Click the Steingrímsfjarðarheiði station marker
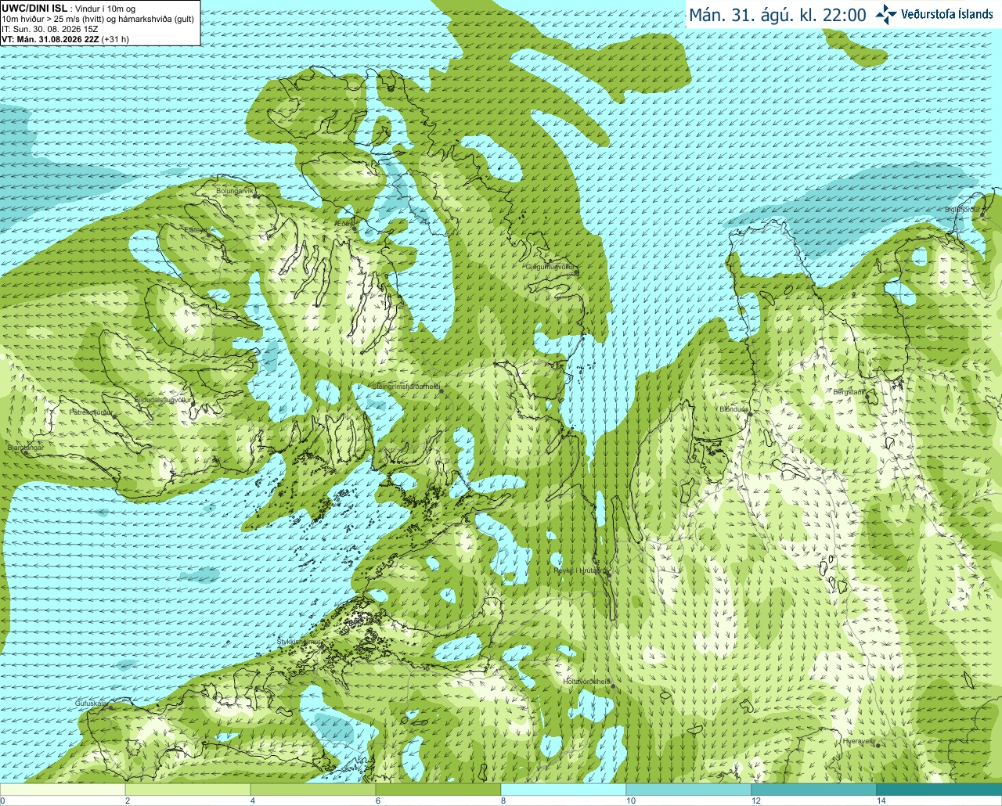The image size is (1002, 806). [x=442, y=391]
